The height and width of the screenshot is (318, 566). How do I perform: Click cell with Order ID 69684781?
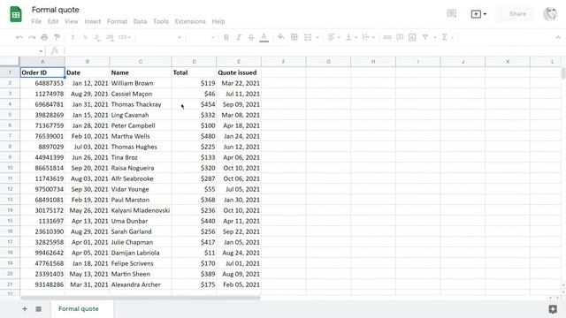[42, 104]
